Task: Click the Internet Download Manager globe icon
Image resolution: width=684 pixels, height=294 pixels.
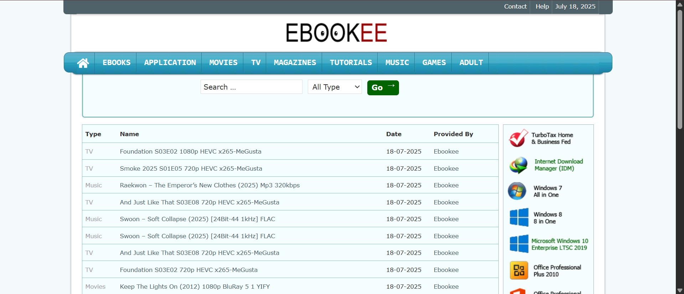Action: [x=518, y=165]
